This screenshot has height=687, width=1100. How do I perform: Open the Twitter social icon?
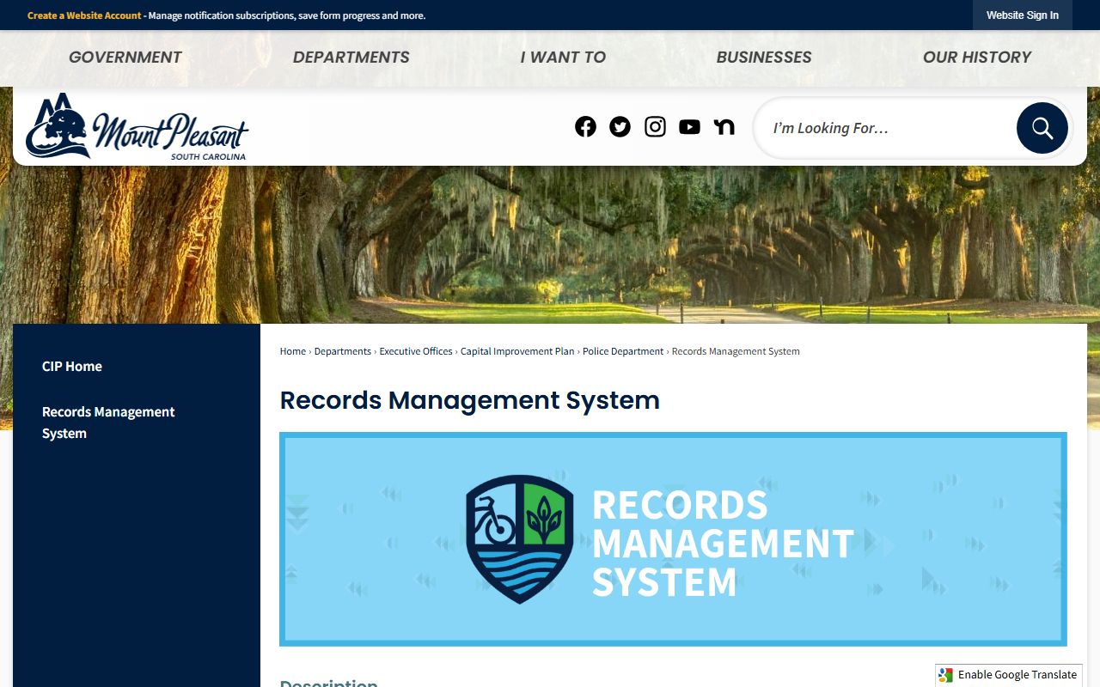[x=620, y=127]
